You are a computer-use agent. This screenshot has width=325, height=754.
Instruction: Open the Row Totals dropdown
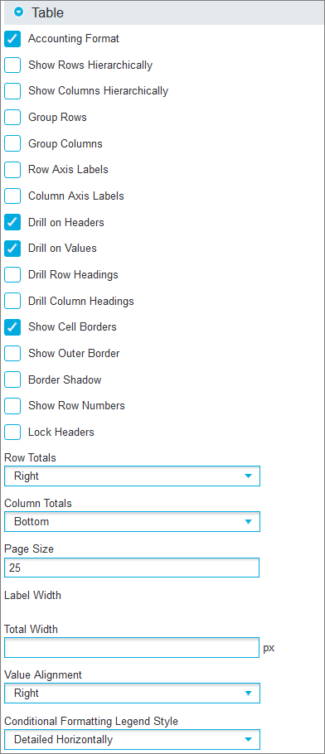click(132, 476)
